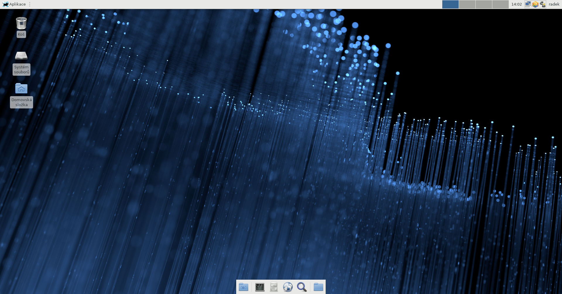Open the power manager plug tray icon
Image resolution: width=562 pixels, height=294 pixels.
543,4
